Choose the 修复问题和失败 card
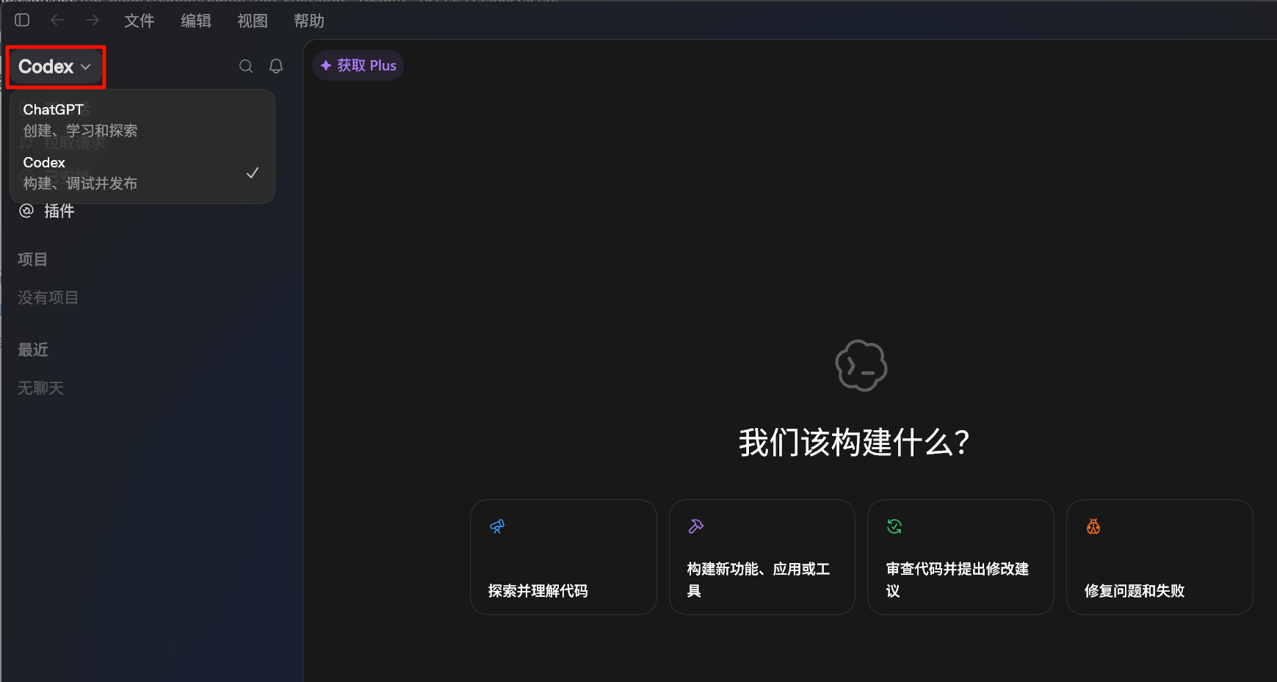This screenshot has height=682, width=1277. click(x=1160, y=557)
